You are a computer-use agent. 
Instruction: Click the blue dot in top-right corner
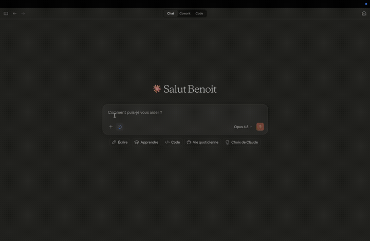(x=366, y=4)
